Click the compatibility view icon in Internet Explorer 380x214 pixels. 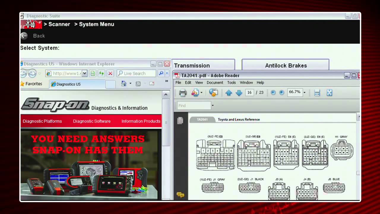coord(93,73)
